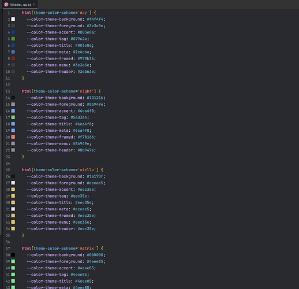Image resolution: width=299 pixels, height=289 pixels.
Task: Click closing brace on line 11
Action: click(23, 78)
